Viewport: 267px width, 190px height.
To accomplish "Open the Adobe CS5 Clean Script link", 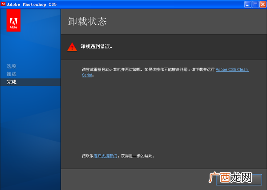I will click(232, 69).
